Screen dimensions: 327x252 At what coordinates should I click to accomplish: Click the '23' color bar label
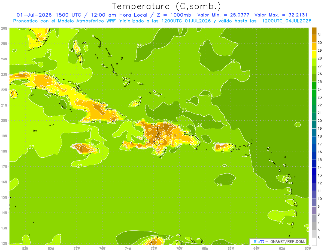pos(320,97)
